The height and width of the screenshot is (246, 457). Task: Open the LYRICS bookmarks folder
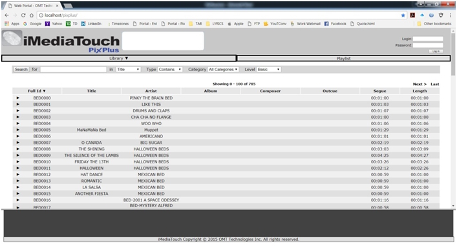coord(215,24)
